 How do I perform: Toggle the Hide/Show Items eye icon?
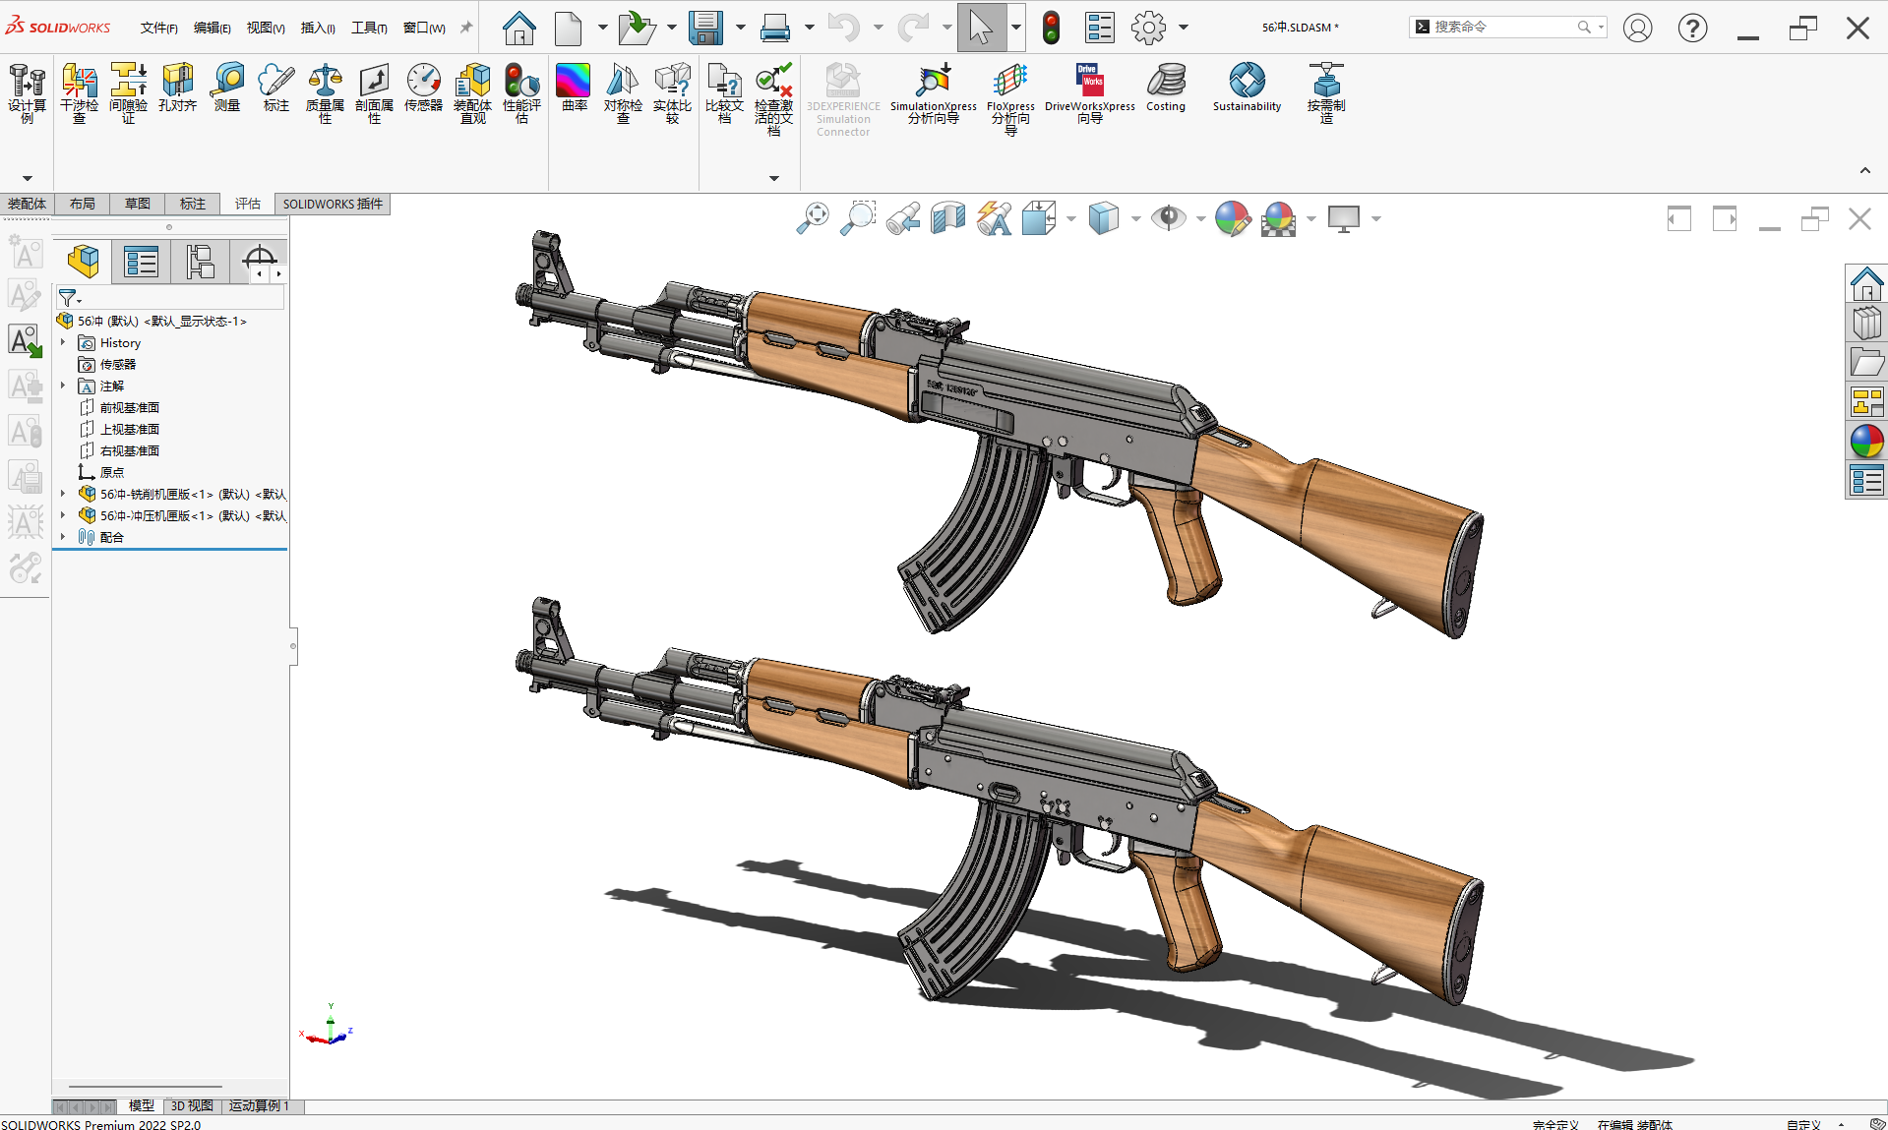tap(1169, 218)
